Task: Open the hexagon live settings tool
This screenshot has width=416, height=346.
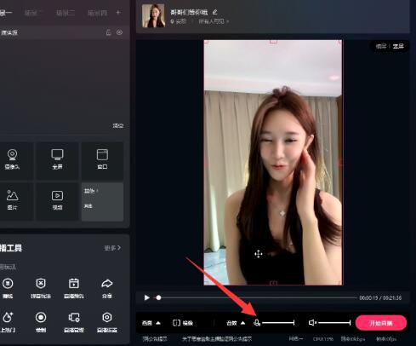Action: pos(107,322)
